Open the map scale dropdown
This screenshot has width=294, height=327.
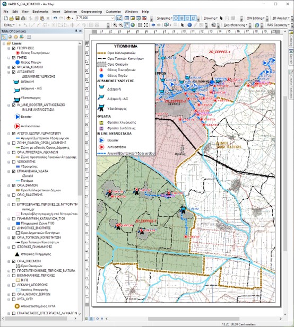coord(113,19)
